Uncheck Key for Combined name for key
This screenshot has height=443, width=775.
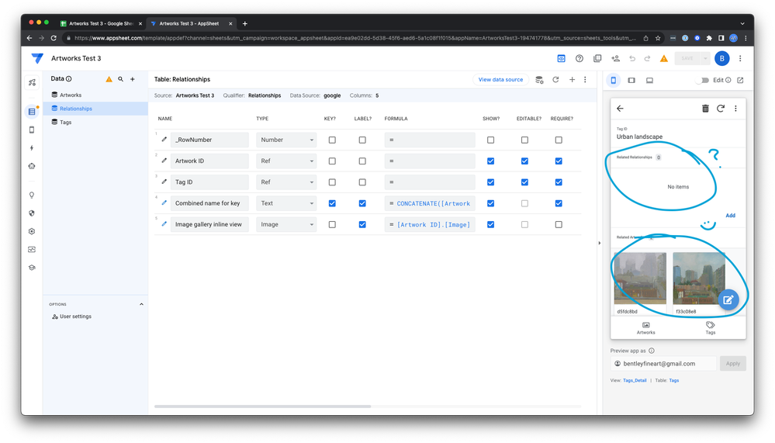[x=332, y=203]
